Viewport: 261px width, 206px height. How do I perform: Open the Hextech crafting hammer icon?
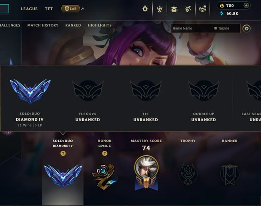pyautogui.click(x=188, y=9)
